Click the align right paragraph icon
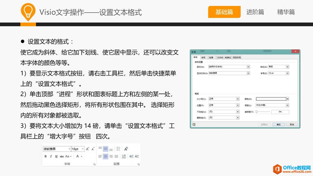This screenshot has height=176, width=313. click(111, 156)
